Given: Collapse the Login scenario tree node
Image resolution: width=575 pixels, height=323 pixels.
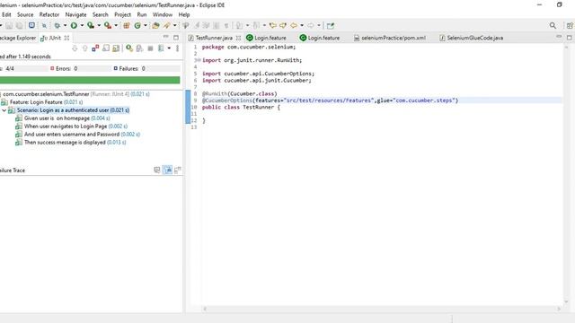Looking at the screenshot, I should (4, 110).
